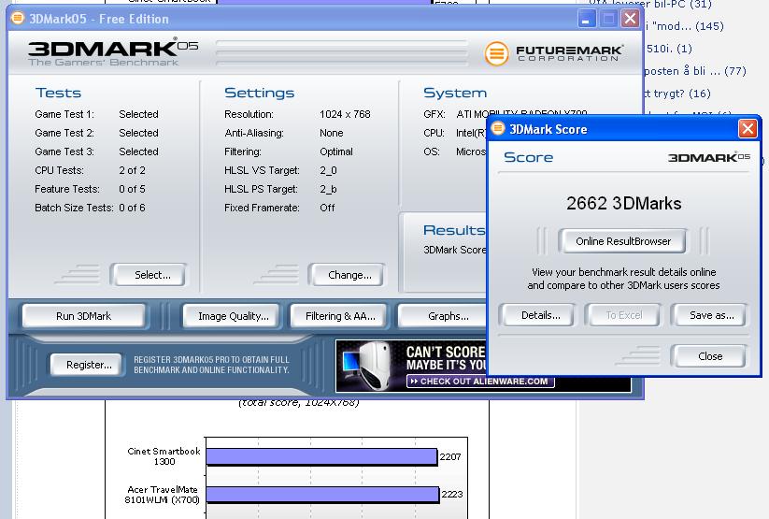The image size is (769, 519).
Task: Click the 3DMark Score title bar icon
Action: (x=498, y=129)
